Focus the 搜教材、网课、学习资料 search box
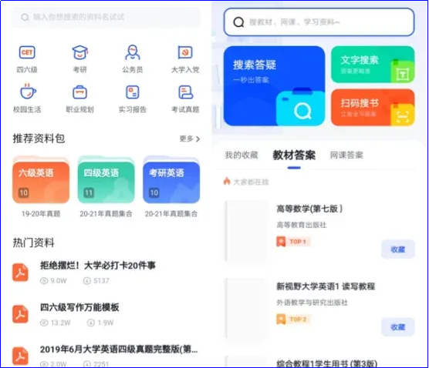The height and width of the screenshot is (368, 429). [x=319, y=22]
